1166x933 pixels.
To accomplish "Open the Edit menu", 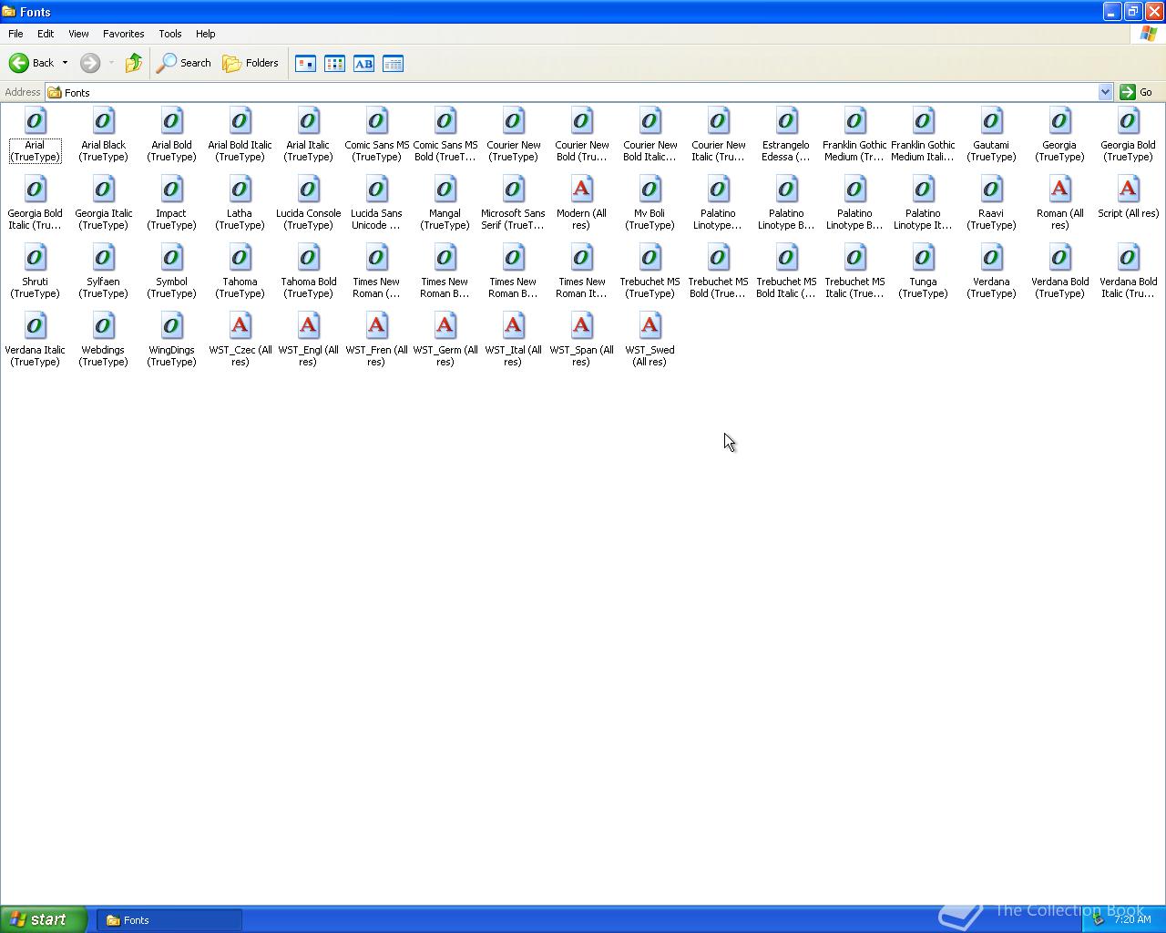I will click(46, 34).
